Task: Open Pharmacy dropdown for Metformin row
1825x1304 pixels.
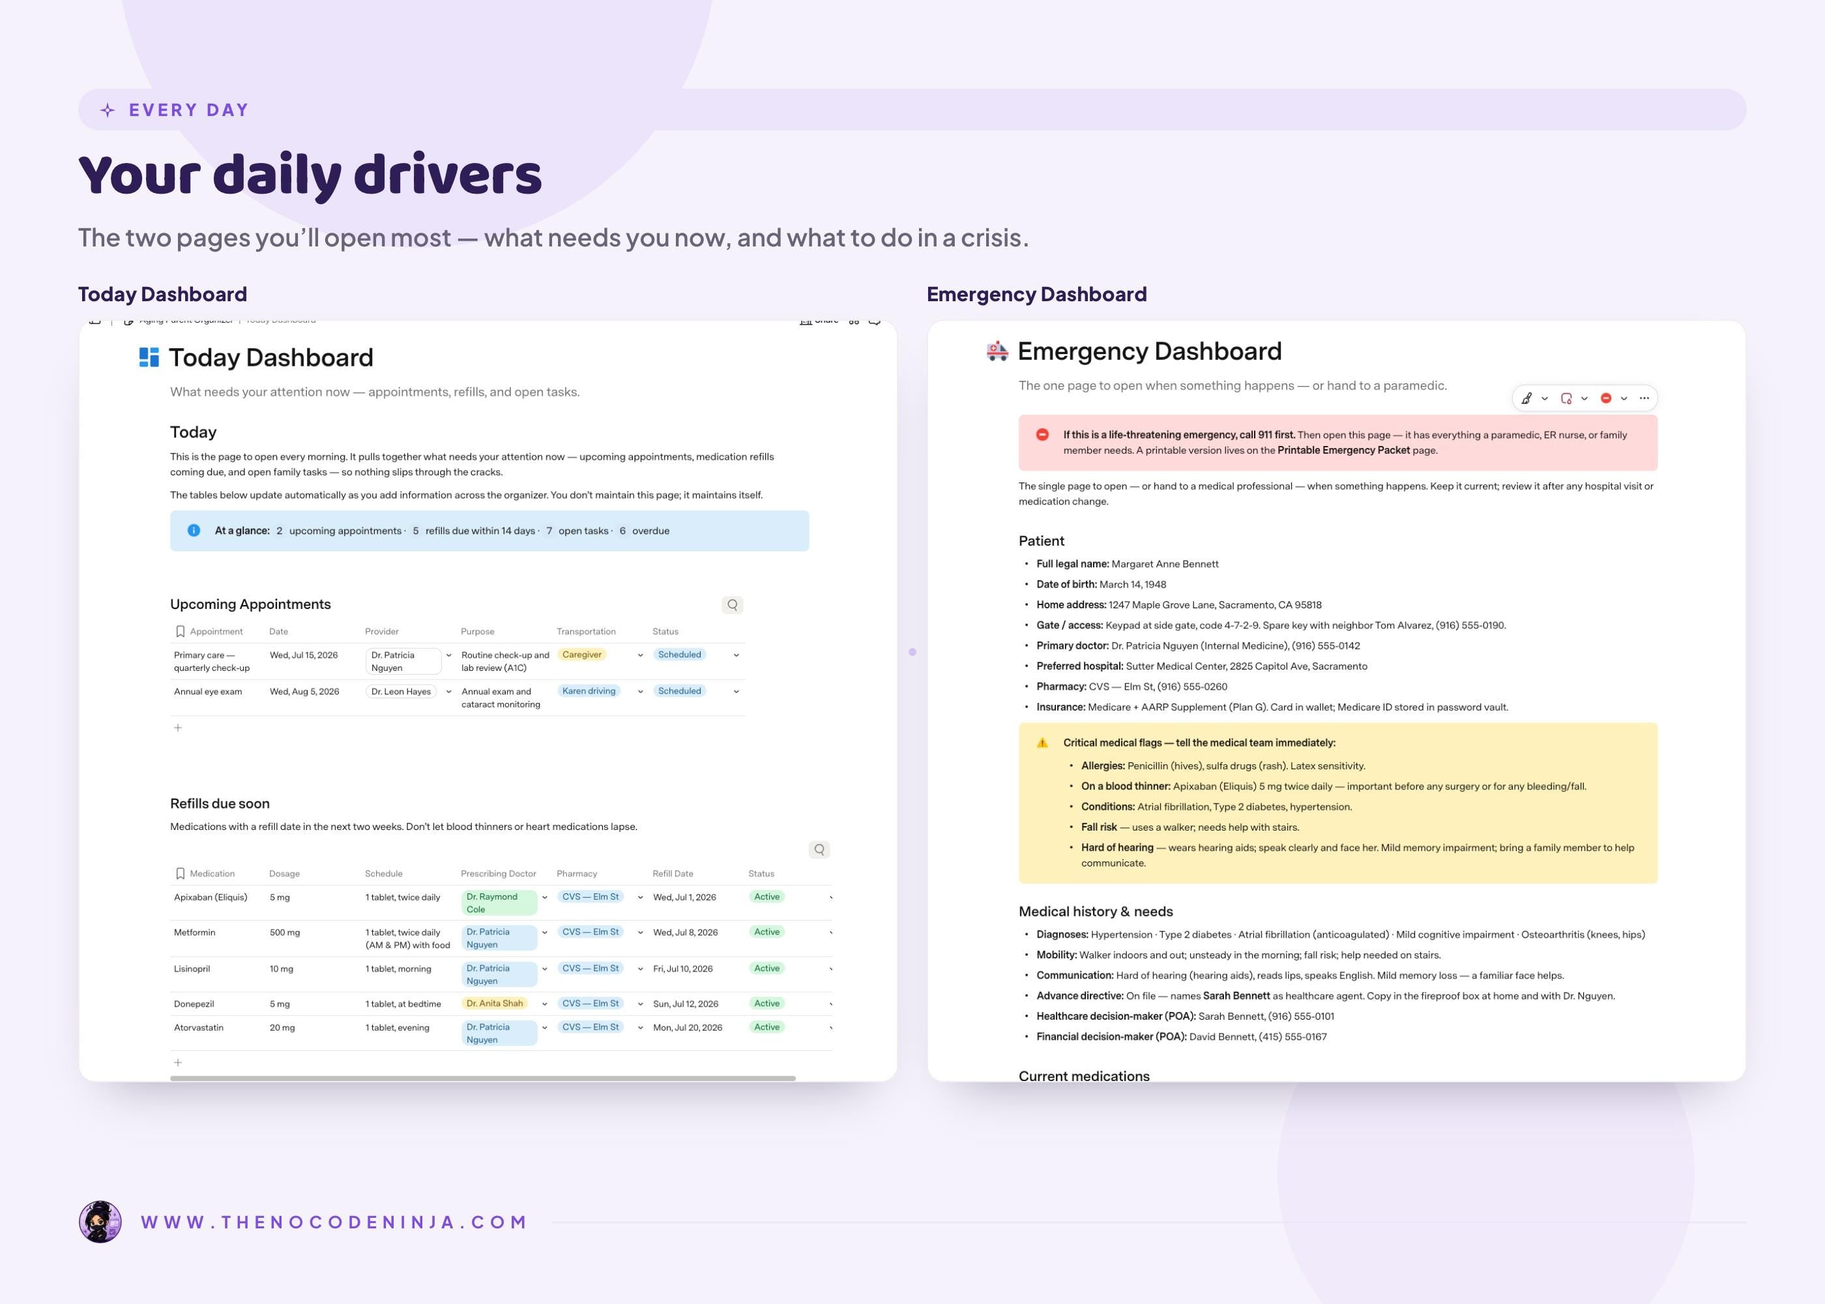Action: [x=641, y=932]
